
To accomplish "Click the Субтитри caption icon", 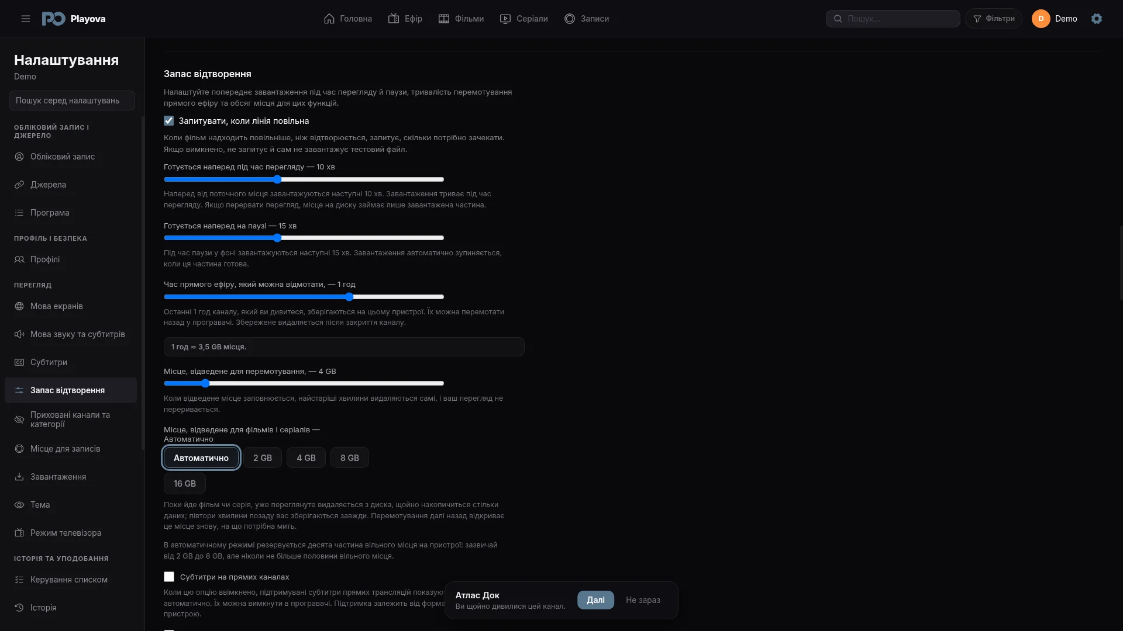I will [x=19, y=362].
